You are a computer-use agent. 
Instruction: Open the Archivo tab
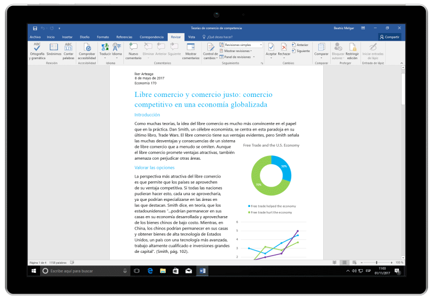[35, 37]
